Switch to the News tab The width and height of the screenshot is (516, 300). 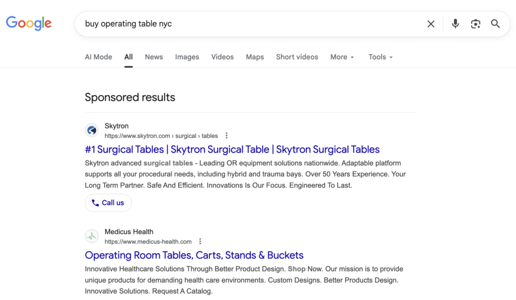[154, 57]
